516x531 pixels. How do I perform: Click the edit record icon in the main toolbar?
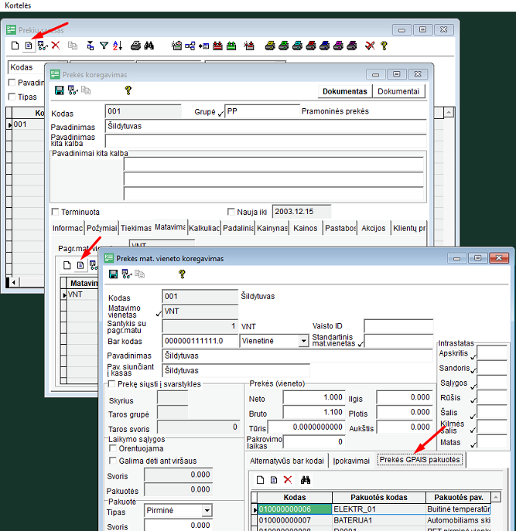point(29,46)
